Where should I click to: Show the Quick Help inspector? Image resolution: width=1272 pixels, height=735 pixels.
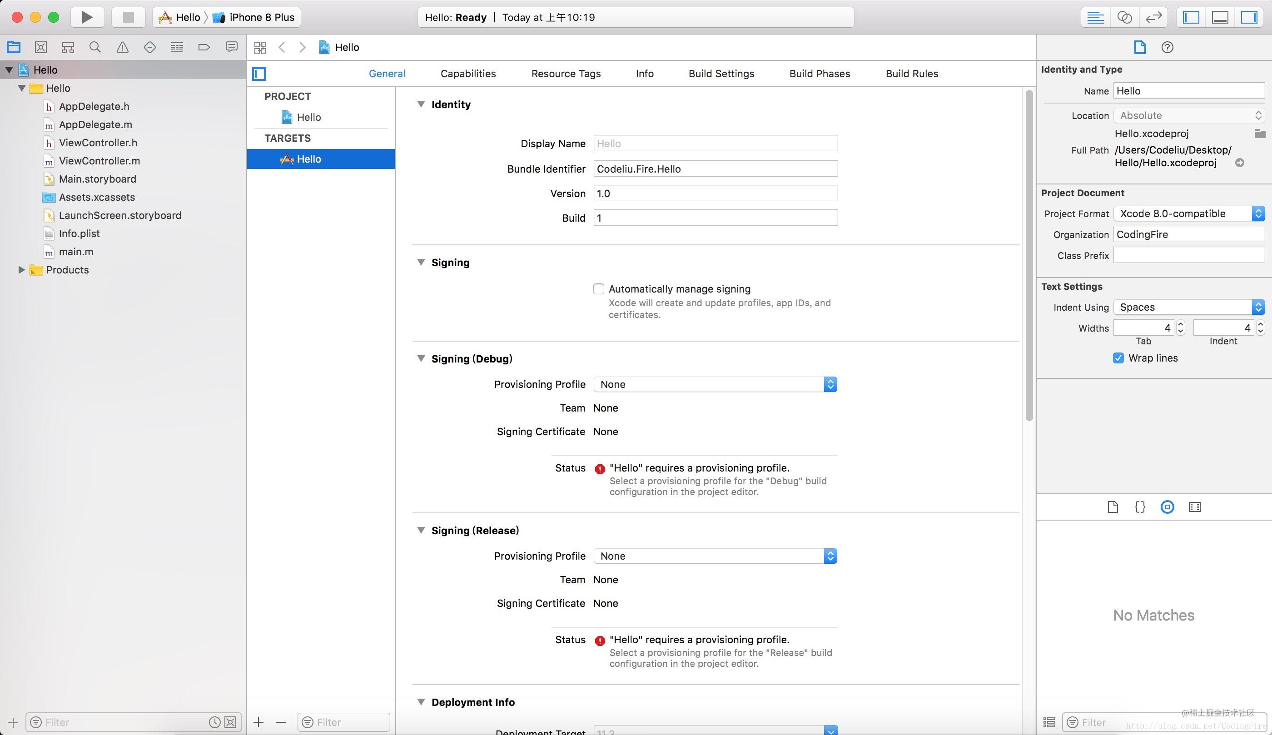coord(1168,47)
